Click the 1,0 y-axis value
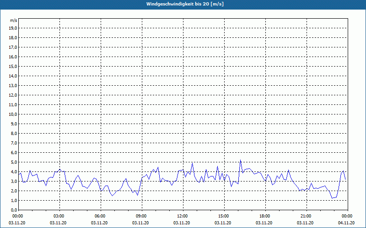 pyautogui.click(x=14, y=200)
